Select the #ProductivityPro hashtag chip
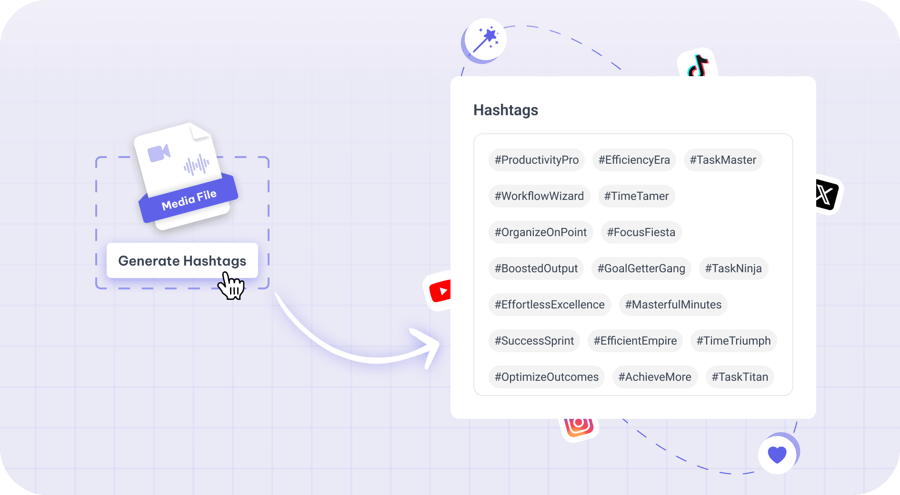Screen dimensions: 900x495 [537, 160]
